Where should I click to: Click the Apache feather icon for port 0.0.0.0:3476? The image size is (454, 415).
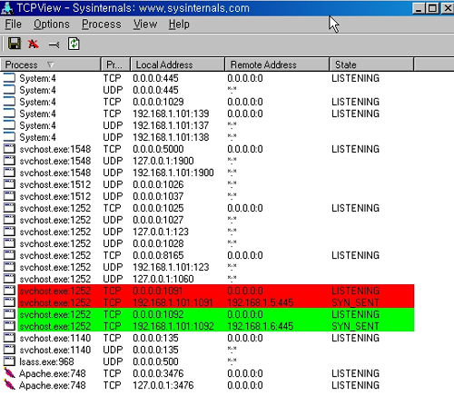(x=9, y=373)
